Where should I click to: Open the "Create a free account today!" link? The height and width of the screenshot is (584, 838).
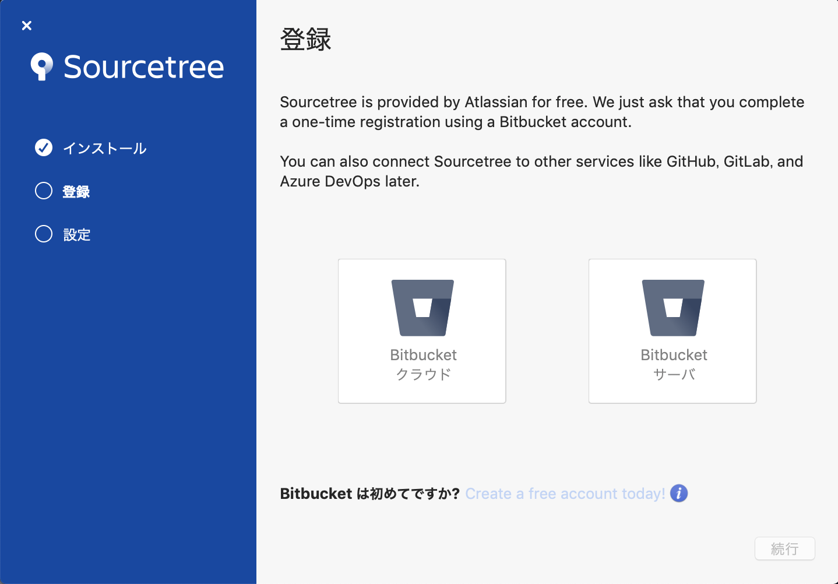point(564,493)
